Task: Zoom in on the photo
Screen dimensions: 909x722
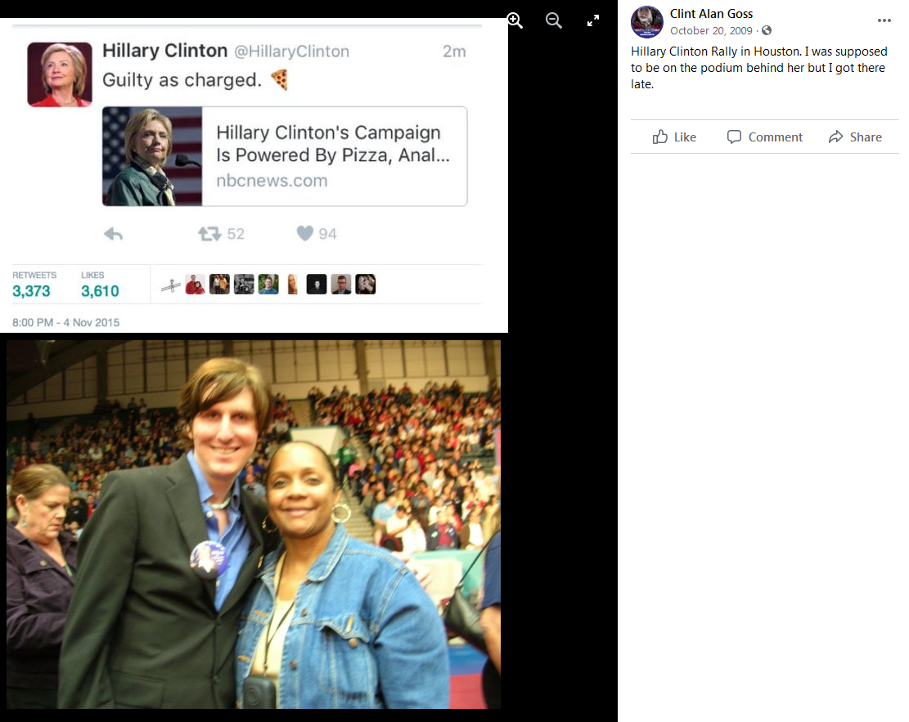Action: click(x=515, y=21)
